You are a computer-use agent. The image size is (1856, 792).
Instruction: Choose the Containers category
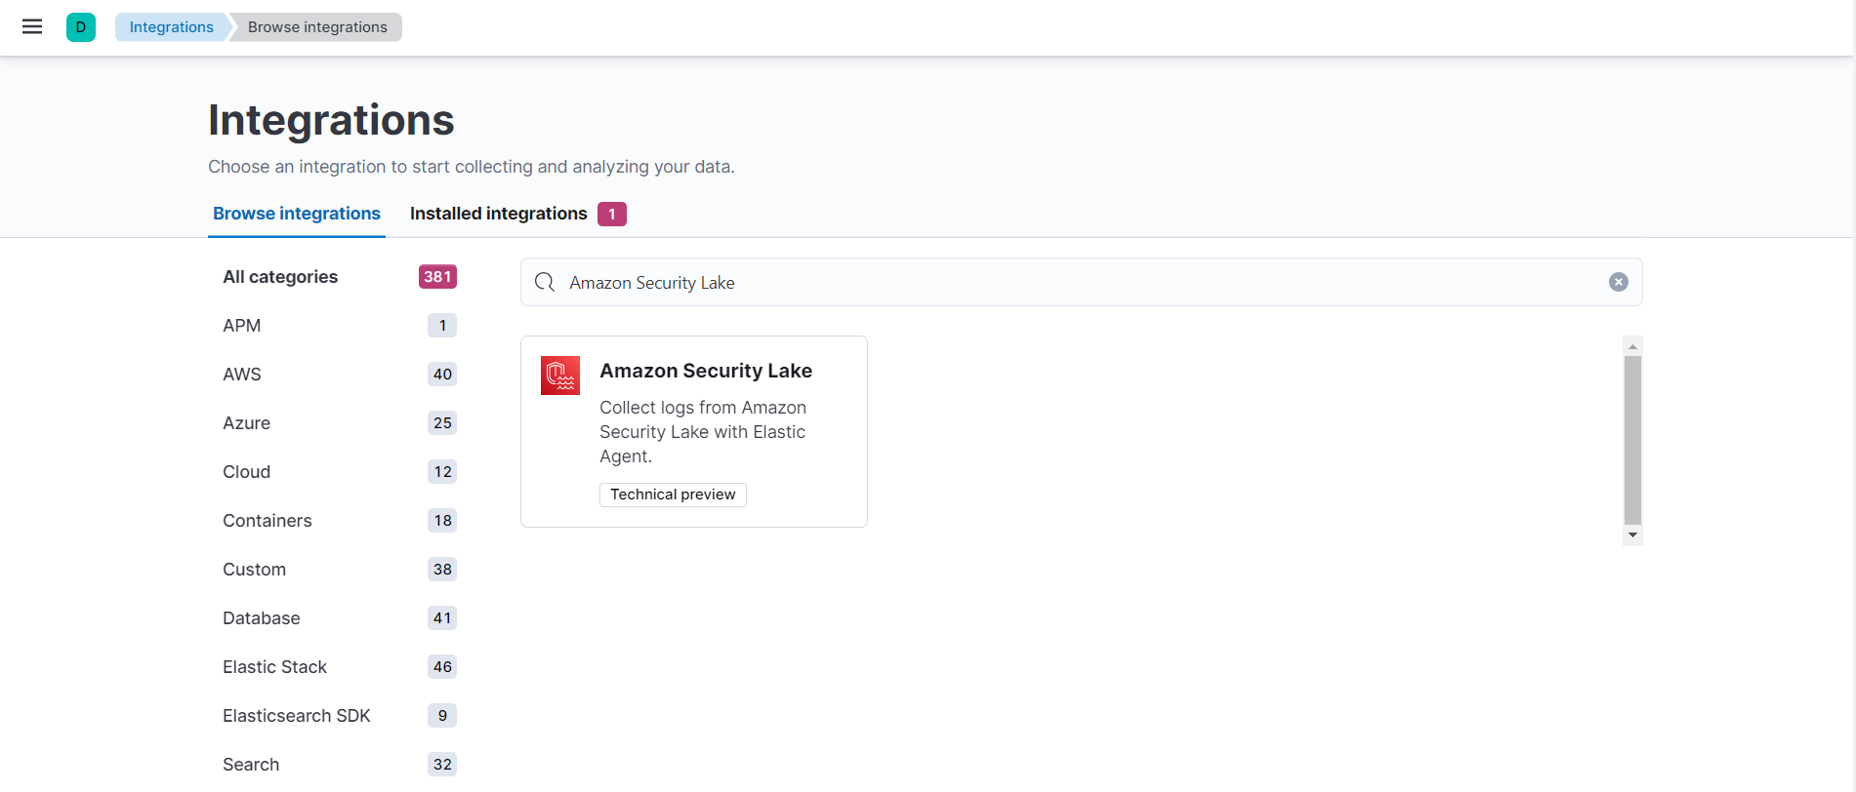[267, 521]
